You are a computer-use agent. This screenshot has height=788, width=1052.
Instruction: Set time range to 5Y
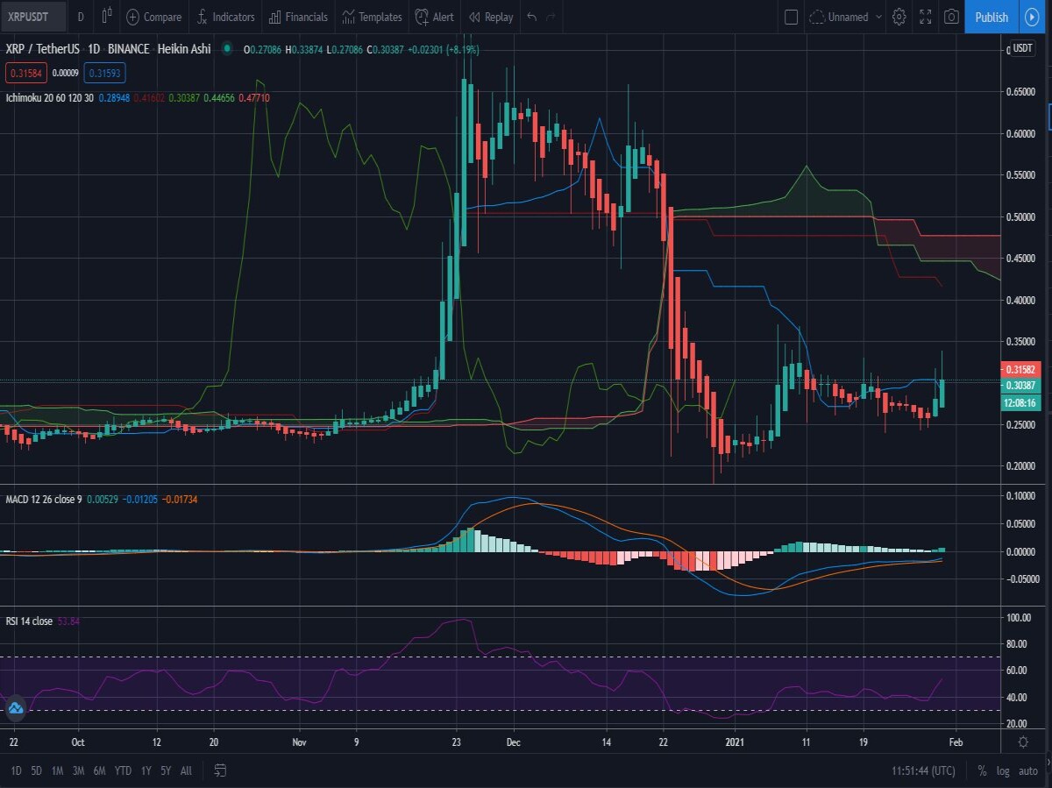(x=166, y=770)
